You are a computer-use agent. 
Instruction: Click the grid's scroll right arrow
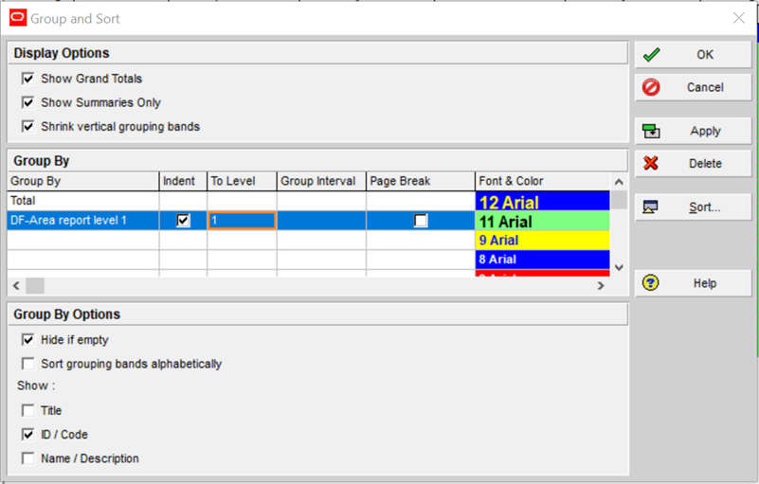click(x=601, y=285)
